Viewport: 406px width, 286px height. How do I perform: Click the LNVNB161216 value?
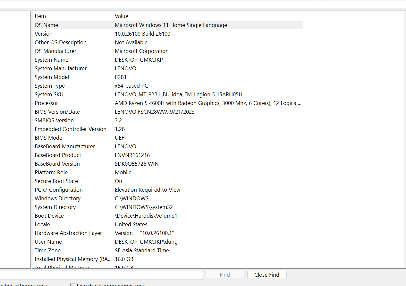[132, 155]
